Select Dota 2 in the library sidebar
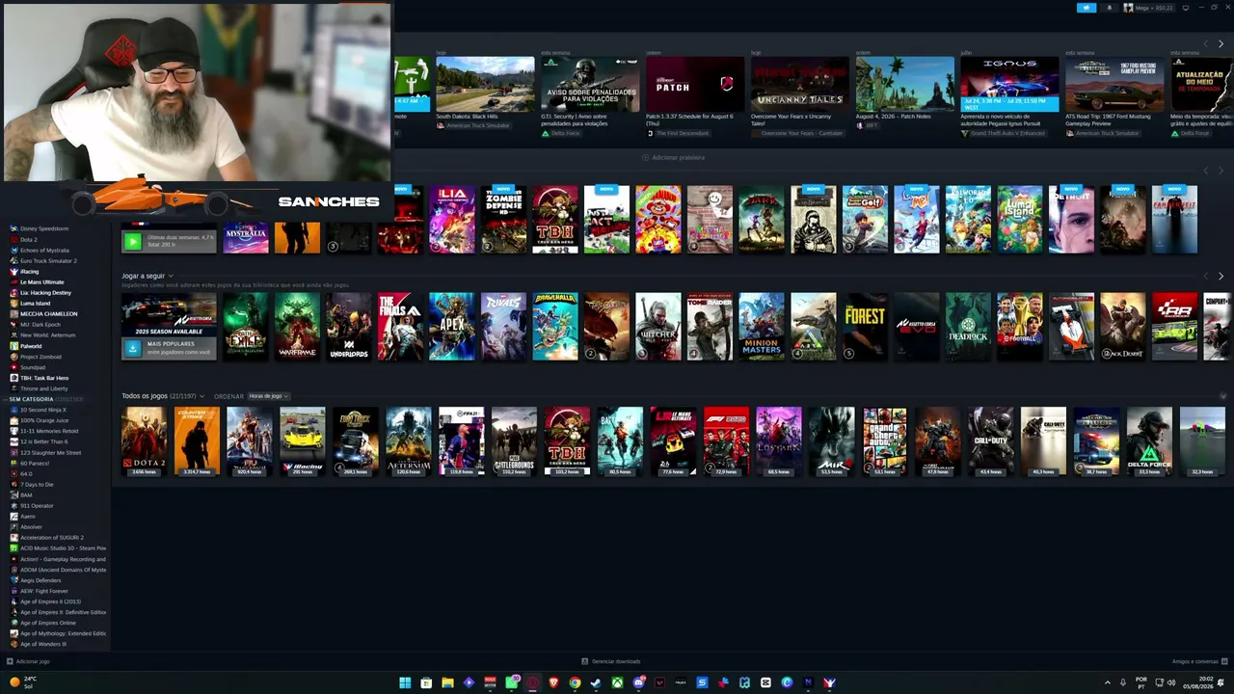The height and width of the screenshot is (694, 1234). (29, 239)
